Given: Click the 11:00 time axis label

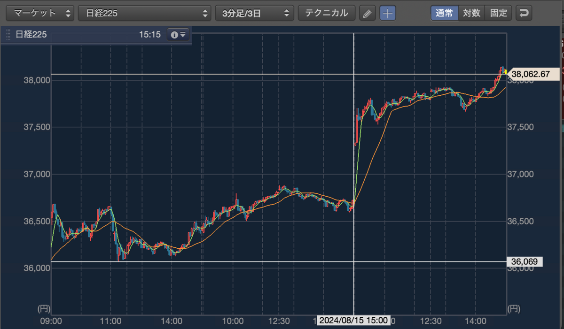Looking at the screenshot, I should [x=111, y=321].
